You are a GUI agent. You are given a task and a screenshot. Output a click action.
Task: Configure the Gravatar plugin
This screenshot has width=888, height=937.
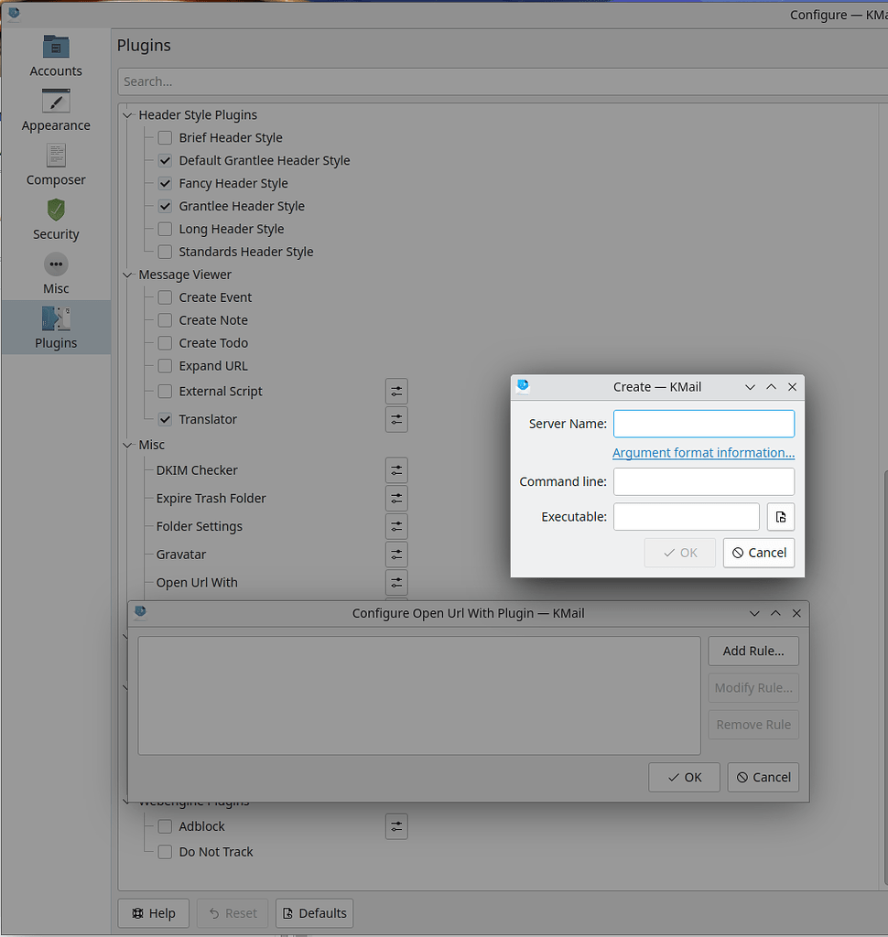click(x=396, y=555)
